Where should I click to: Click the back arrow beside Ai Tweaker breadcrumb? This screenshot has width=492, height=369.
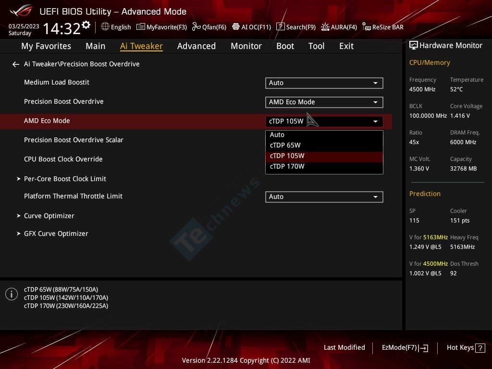tap(16, 64)
